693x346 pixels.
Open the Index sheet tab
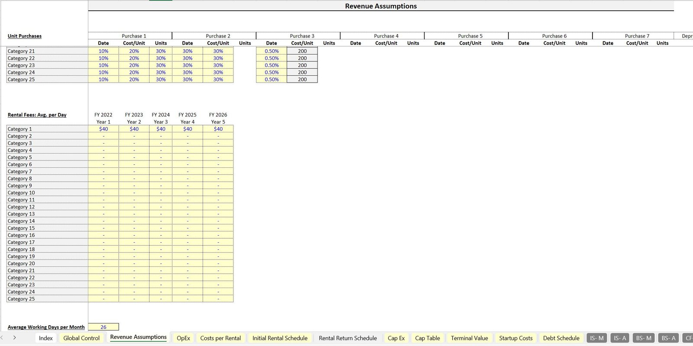[x=45, y=338]
